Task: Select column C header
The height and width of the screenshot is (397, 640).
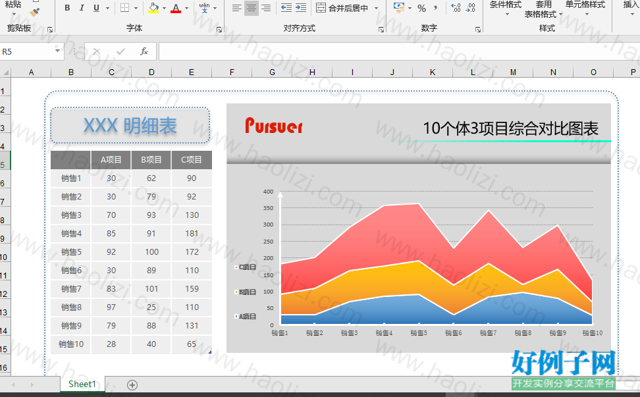Action: click(111, 72)
